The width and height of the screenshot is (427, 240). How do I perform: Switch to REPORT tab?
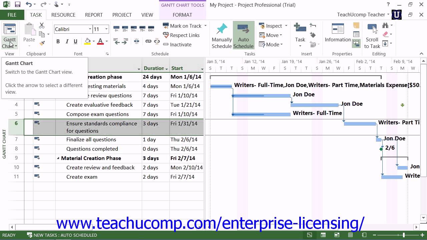94,15
